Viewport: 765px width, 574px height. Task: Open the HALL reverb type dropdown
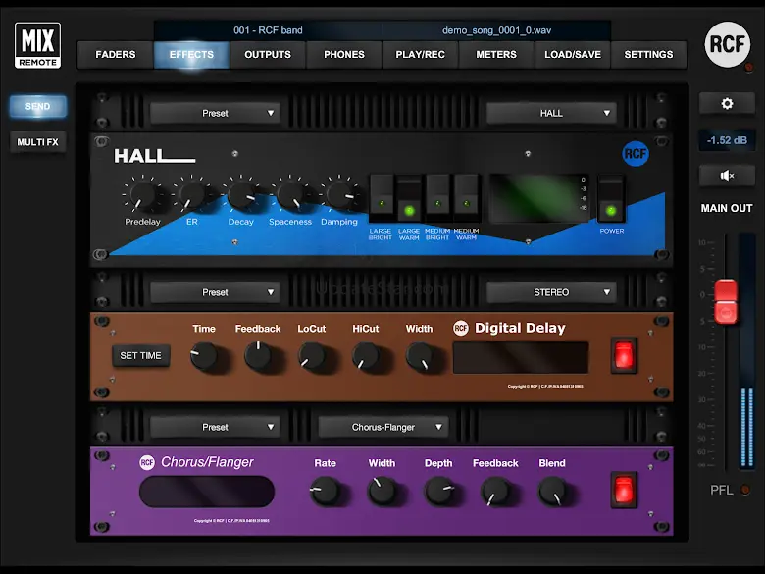pos(551,113)
